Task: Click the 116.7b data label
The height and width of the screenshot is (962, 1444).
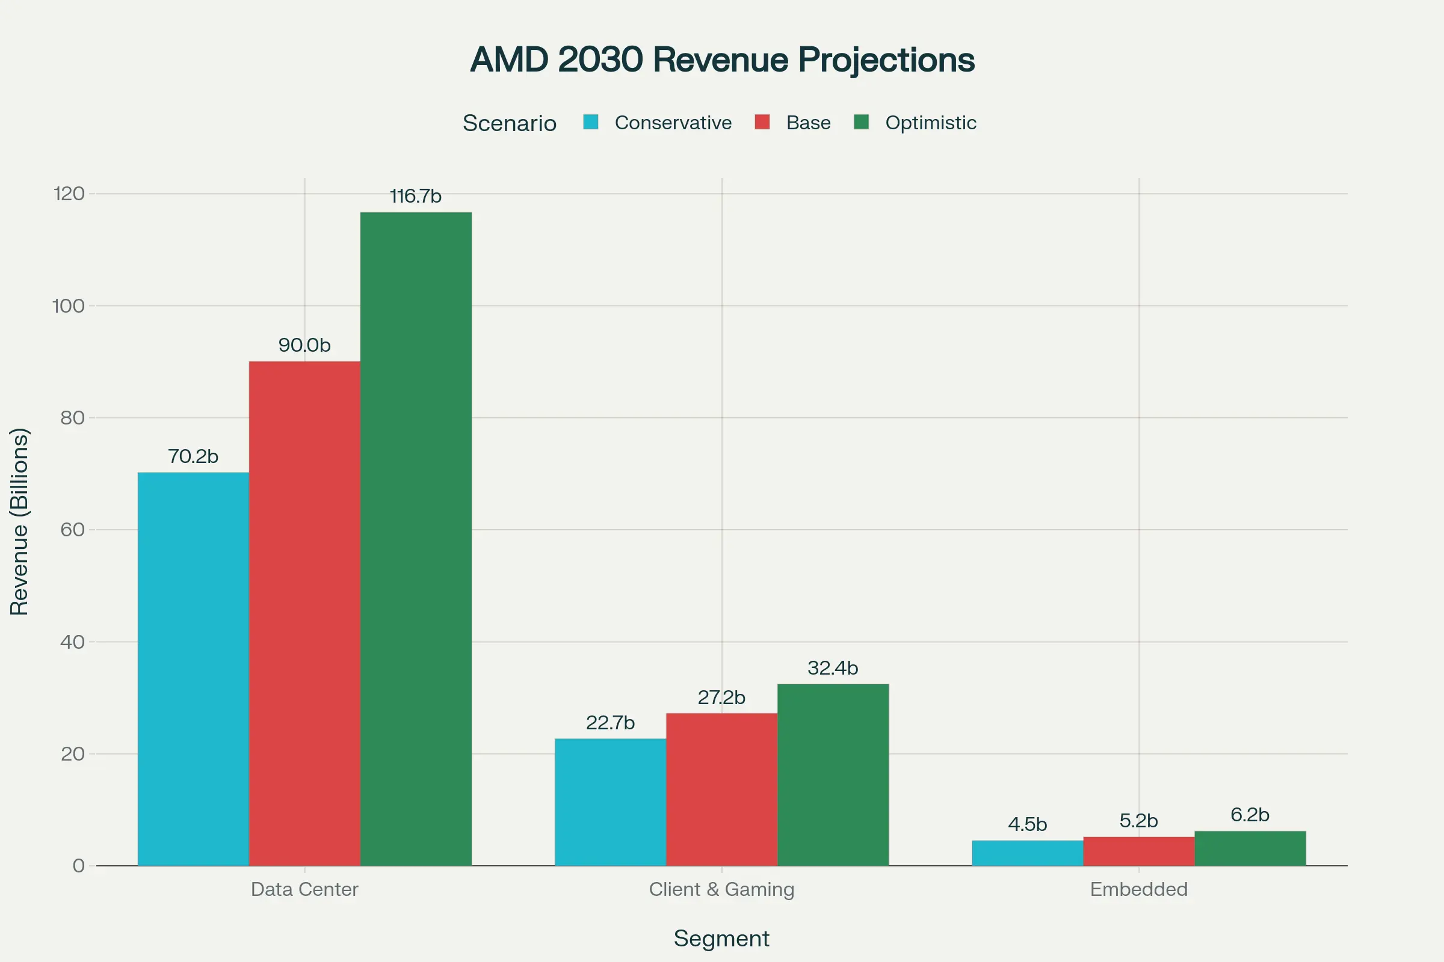Action: (x=416, y=197)
